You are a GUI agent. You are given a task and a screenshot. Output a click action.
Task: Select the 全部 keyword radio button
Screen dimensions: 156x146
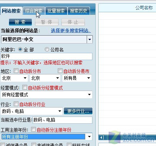coord(20,49)
